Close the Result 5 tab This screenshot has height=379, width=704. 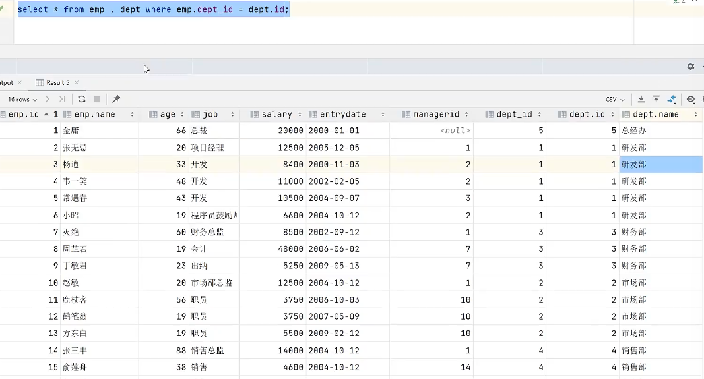tap(77, 82)
